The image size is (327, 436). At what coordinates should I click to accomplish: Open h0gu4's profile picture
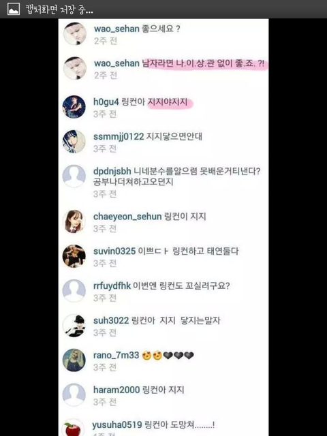74,107
